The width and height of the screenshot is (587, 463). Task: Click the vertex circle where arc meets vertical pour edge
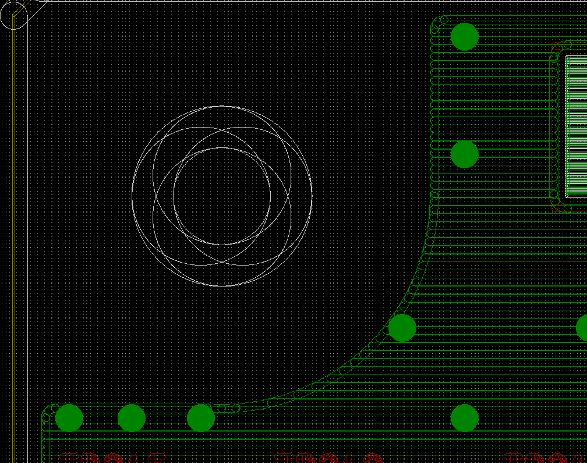[x=434, y=196]
